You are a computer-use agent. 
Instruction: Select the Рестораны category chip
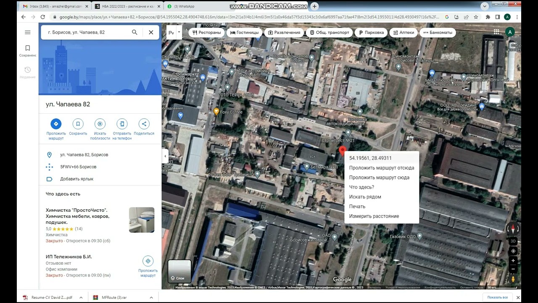pyautogui.click(x=206, y=32)
